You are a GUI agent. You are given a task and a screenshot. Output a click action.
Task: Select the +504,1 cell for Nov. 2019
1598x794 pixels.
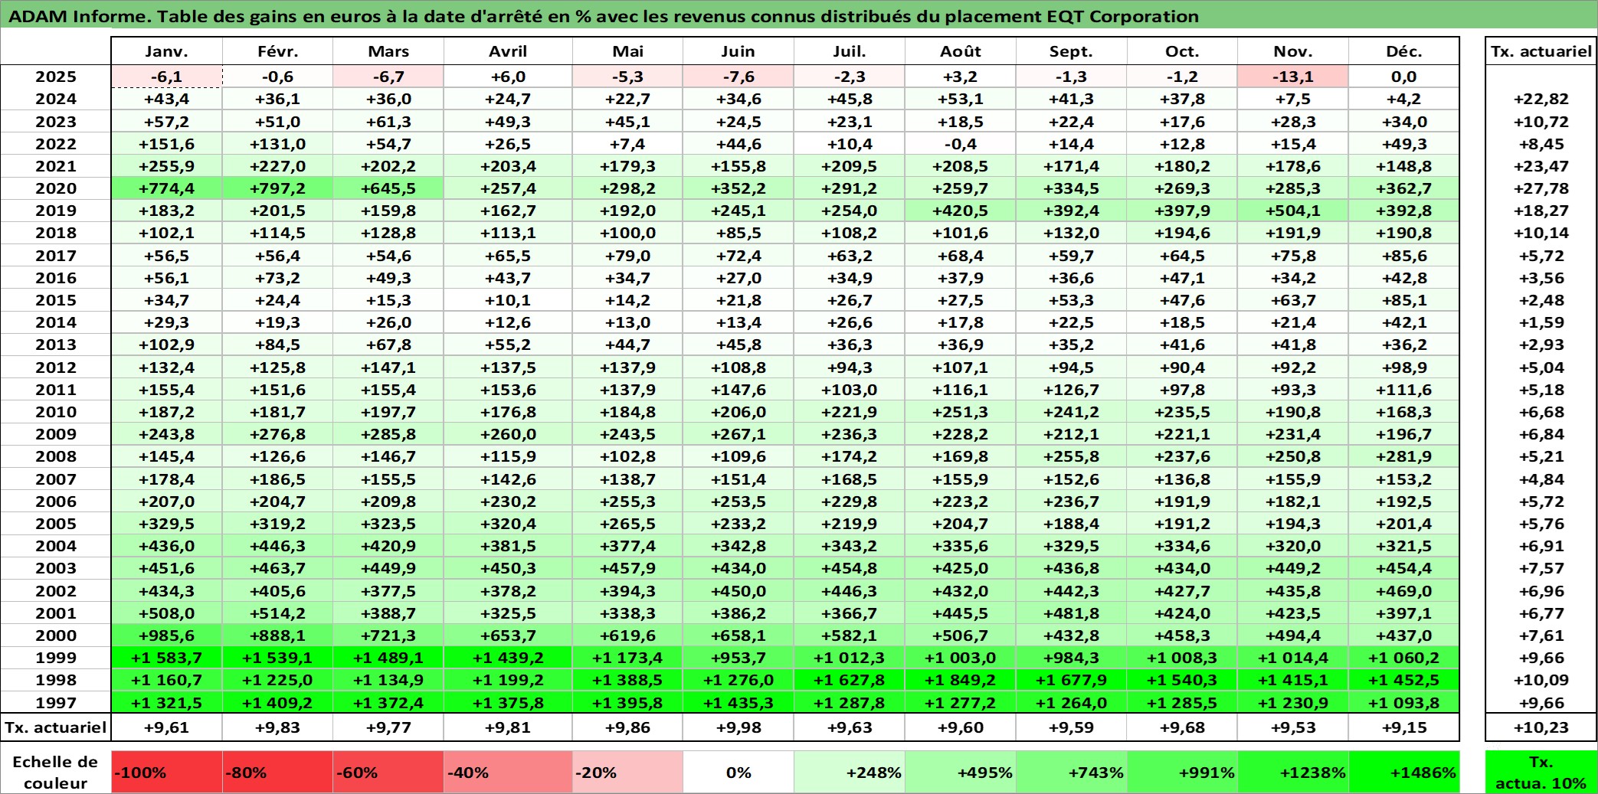[x=1293, y=211]
